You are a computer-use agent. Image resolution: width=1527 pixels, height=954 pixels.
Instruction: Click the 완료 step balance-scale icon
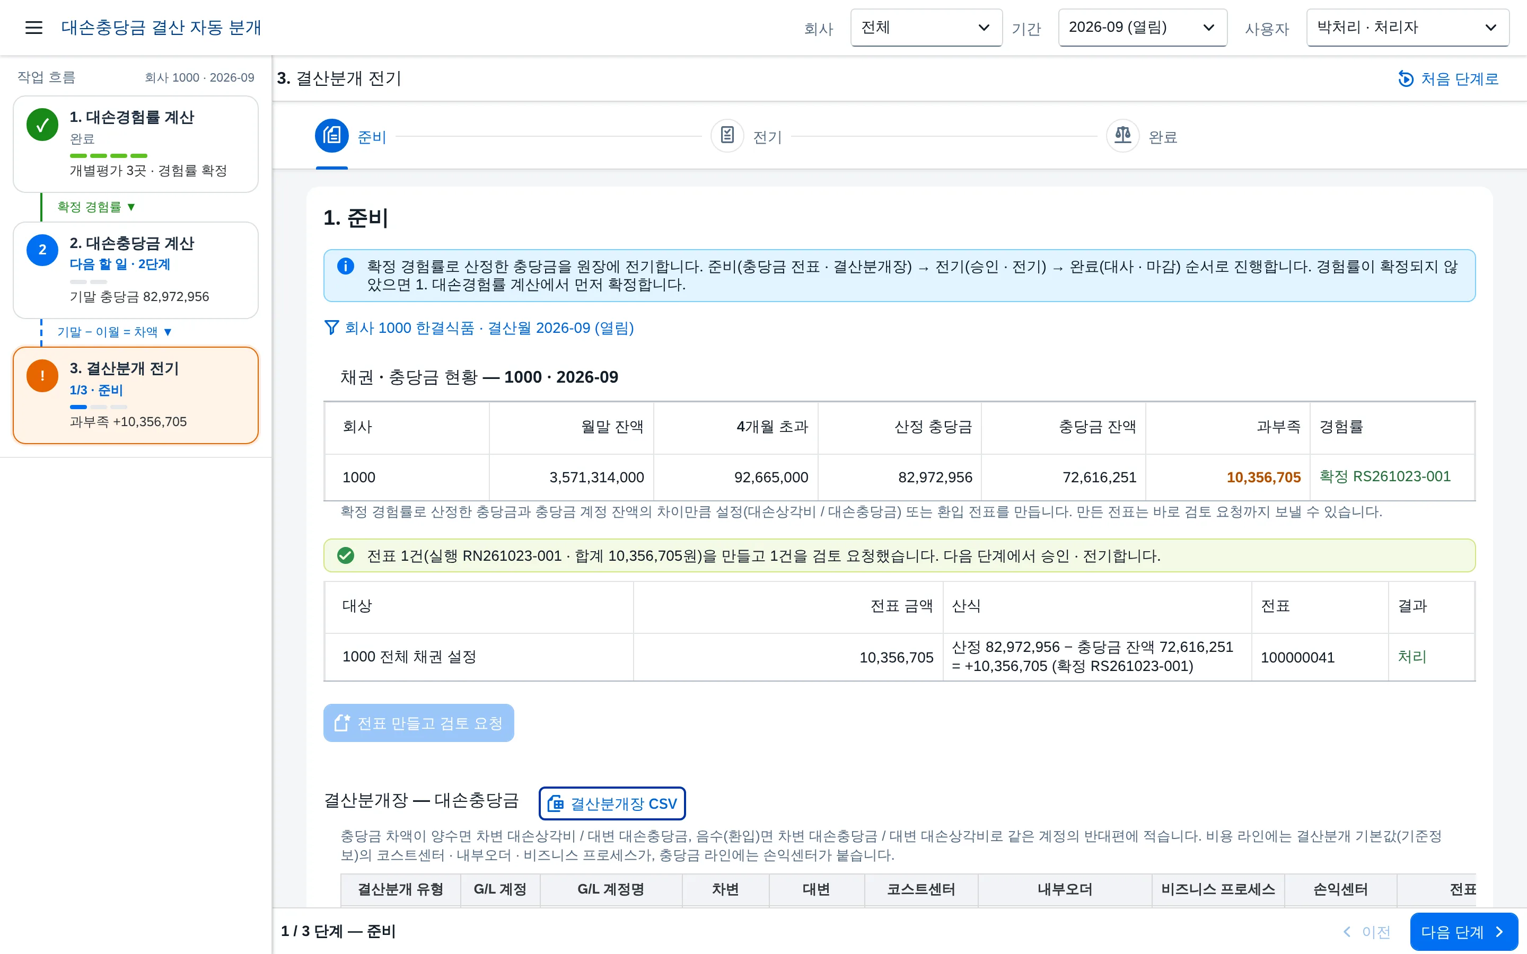click(x=1122, y=136)
